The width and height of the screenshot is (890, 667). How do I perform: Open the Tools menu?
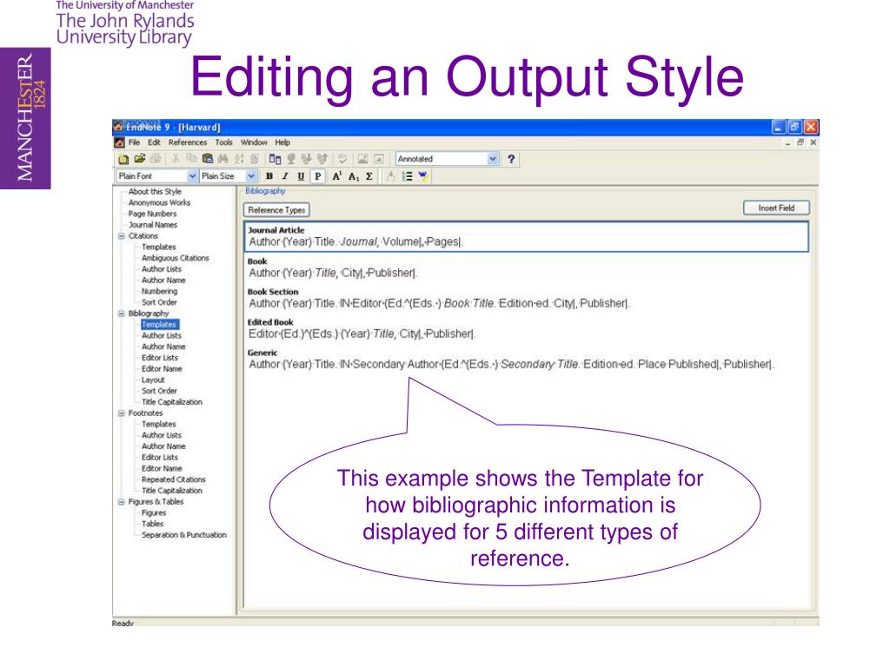click(x=225, y=142)
